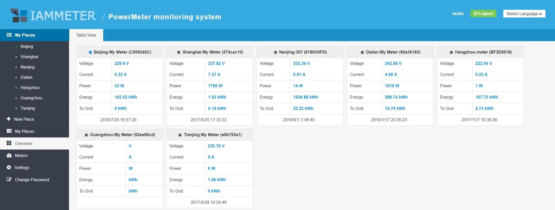The width and height of the screenshot is (555, 210).
Task: Open the Hangzhou:meter (BF2E8618) title
Action: pos(483,52)
